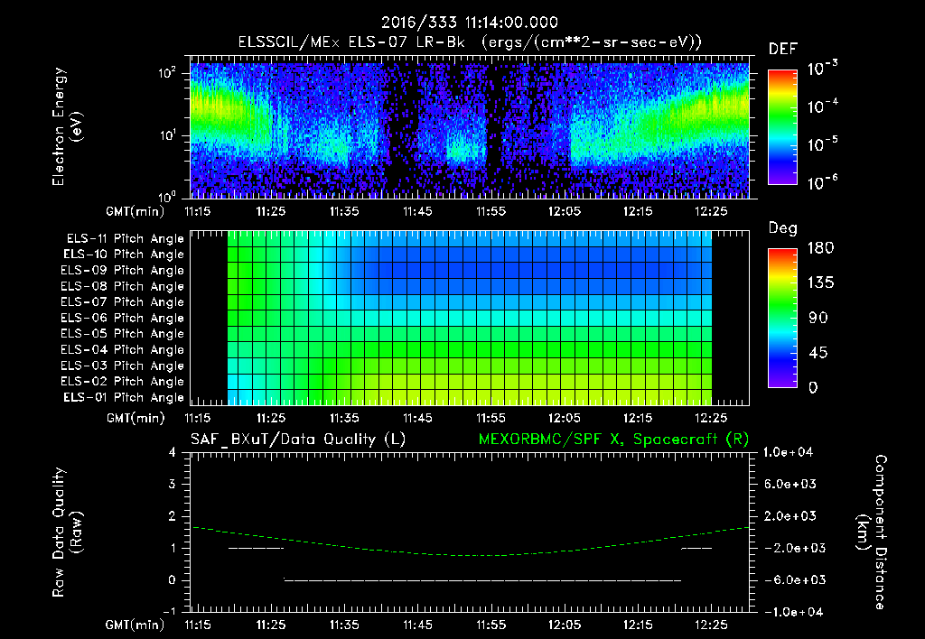Click the 4 tick label on the data quality axis
The image size is (925, 639).
coord(173,453)
